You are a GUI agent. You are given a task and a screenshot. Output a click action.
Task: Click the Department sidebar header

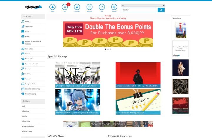33,16
